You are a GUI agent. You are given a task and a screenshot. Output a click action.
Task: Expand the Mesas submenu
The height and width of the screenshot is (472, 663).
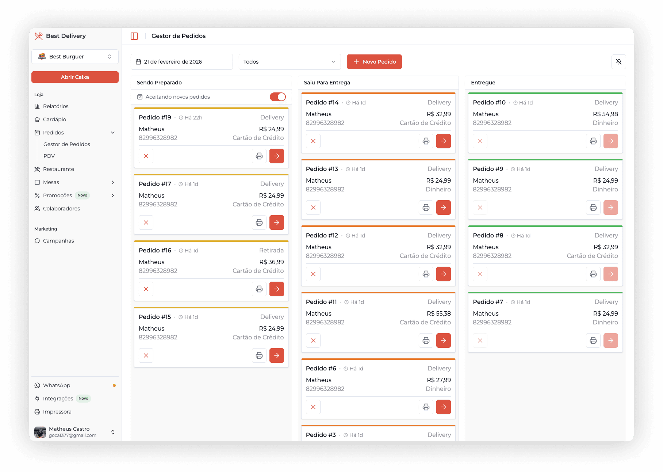[113, 182]
